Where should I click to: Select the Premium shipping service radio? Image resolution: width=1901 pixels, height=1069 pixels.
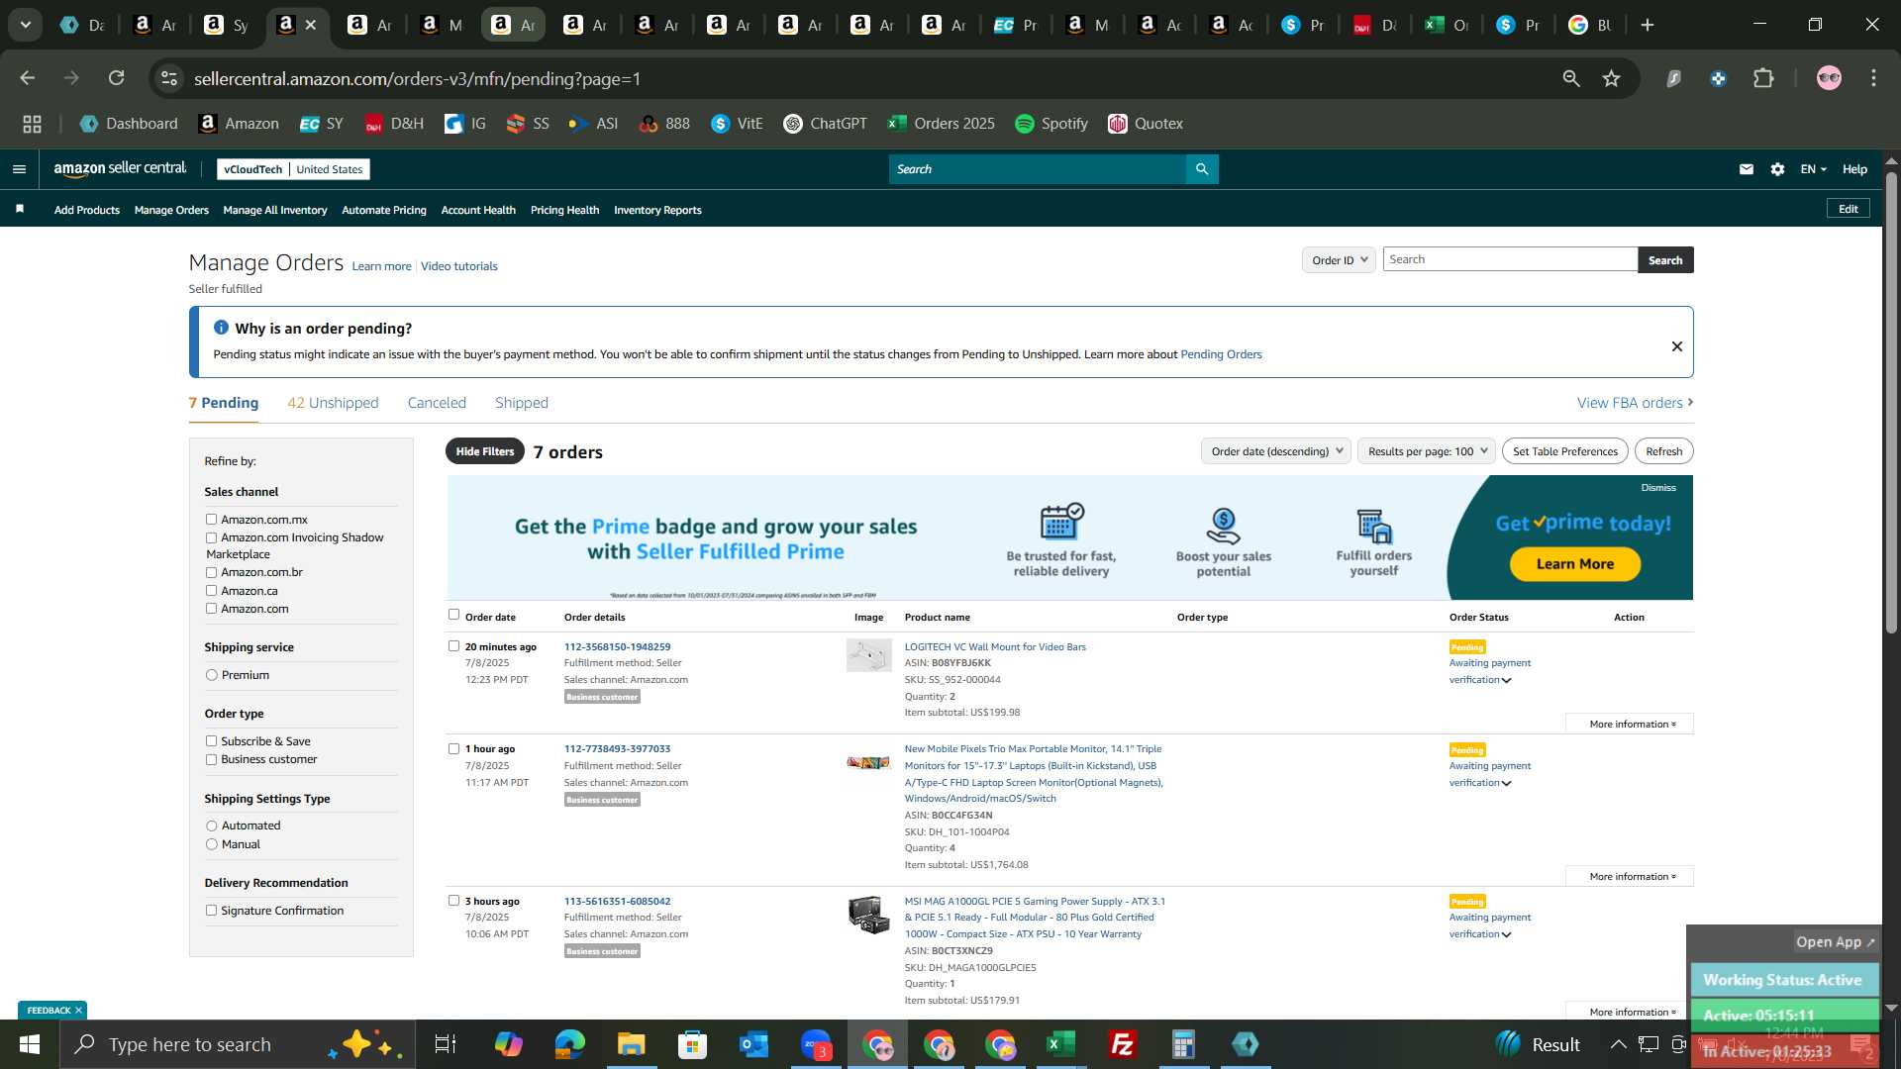tap(211, 675)
